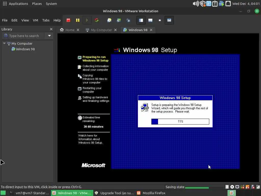The width and height of the screenshot is (261, 196).
Task: Open the File menu
Action: coord(5,20)
